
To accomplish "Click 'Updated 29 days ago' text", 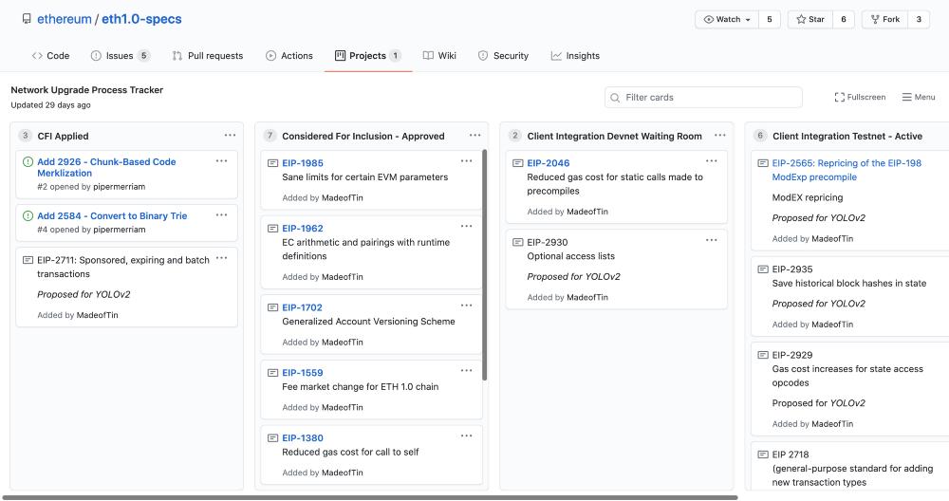I will (51, 105).
